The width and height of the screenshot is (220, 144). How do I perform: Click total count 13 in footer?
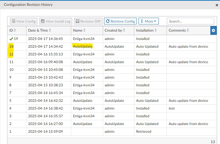213,142
